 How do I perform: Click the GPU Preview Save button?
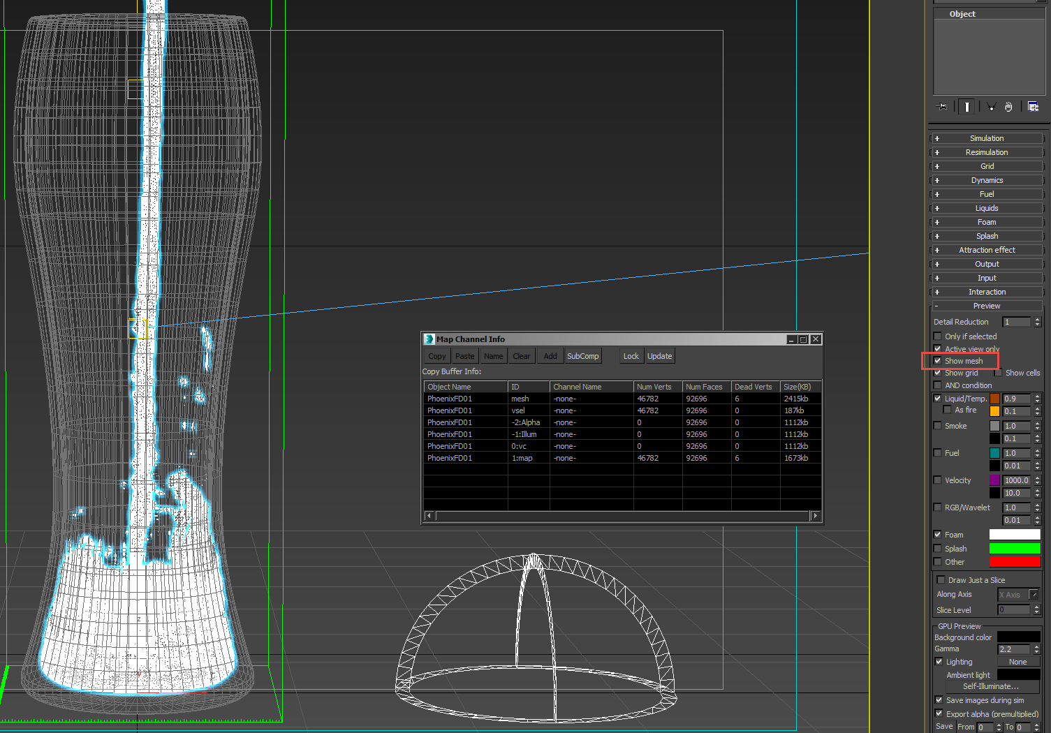click(944, 727)
